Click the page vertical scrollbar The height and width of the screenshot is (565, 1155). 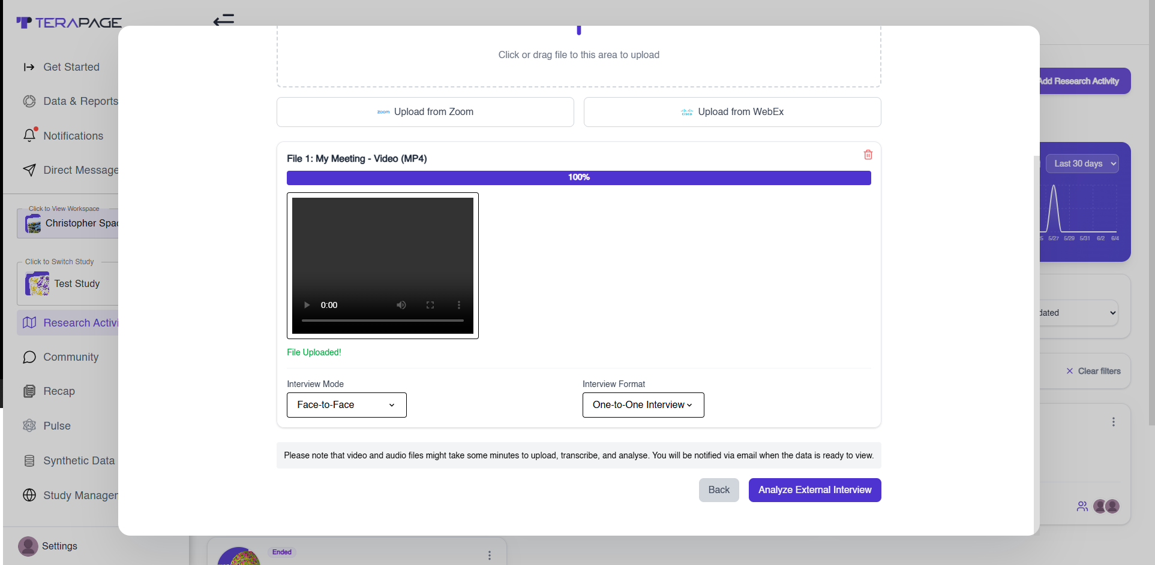coord(1151,213)
